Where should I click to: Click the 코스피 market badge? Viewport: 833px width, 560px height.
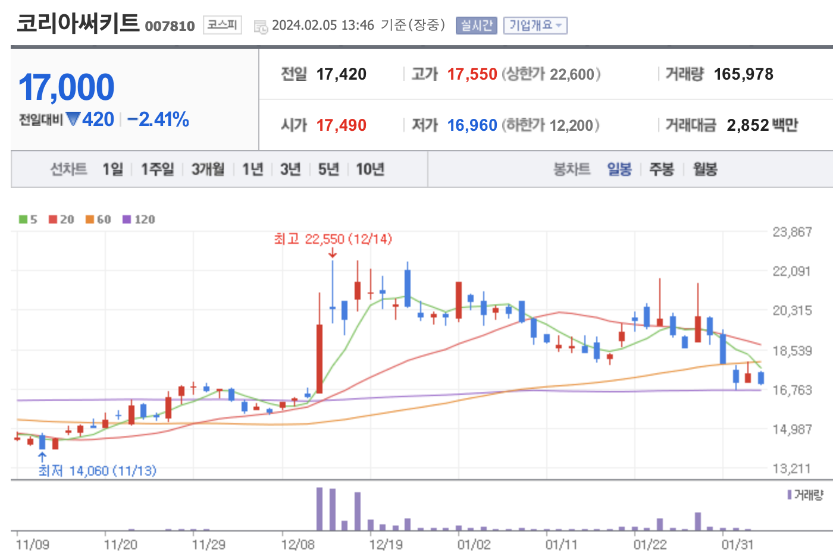222,25
